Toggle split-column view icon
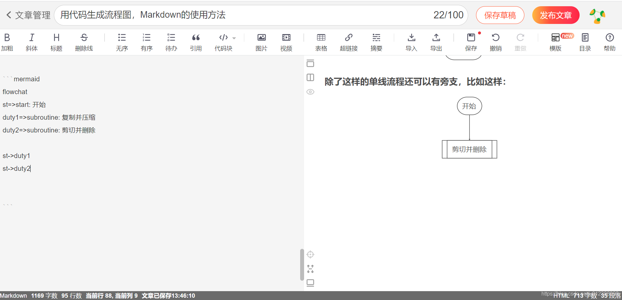 tap(310, 77)
